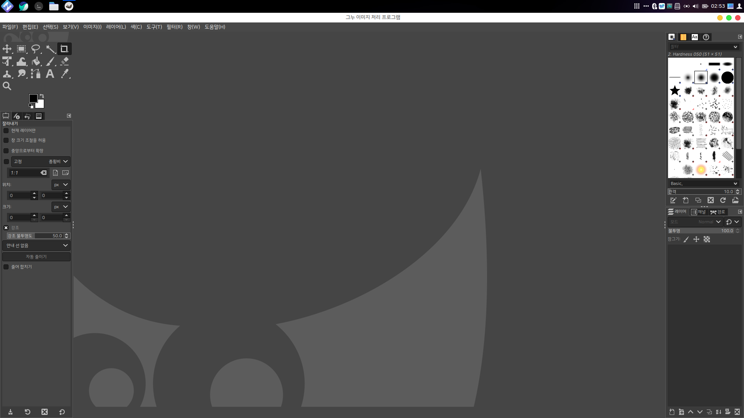Open the 필터(R) menu
This screenshot has width=744, height=418.
coord(174,27)
